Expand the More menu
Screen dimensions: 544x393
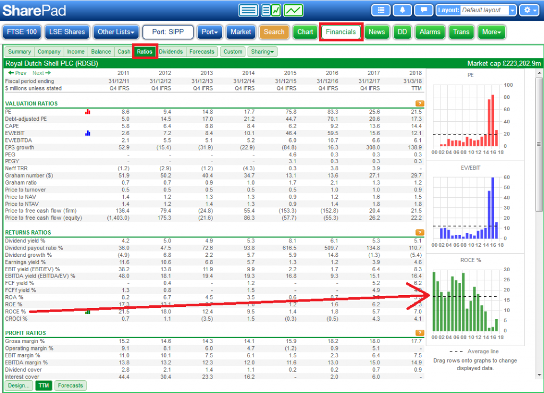pos(491,32)
